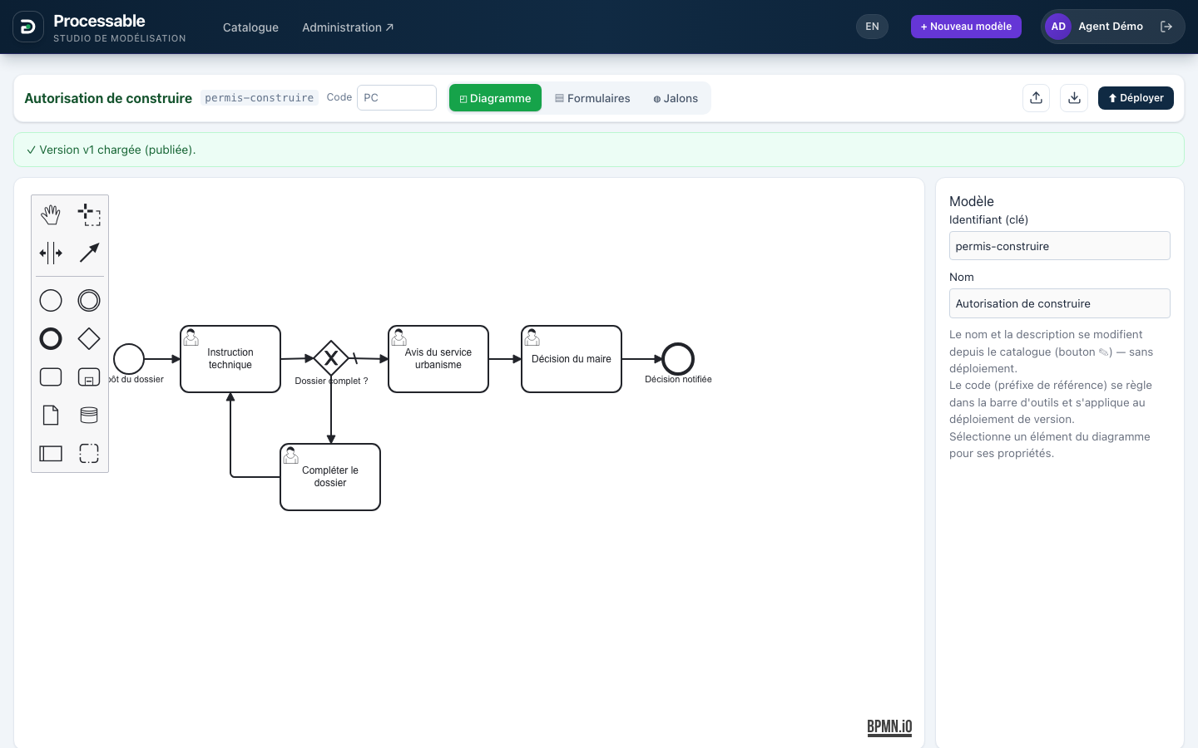Click the download icon button
Image resolution: width=1198 pixels, height=748 pixels.
coord(1074,98)
